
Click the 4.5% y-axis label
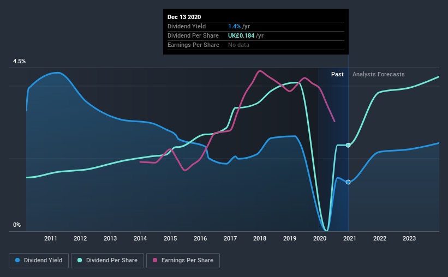pyautogui.click(x=19, y=62)
